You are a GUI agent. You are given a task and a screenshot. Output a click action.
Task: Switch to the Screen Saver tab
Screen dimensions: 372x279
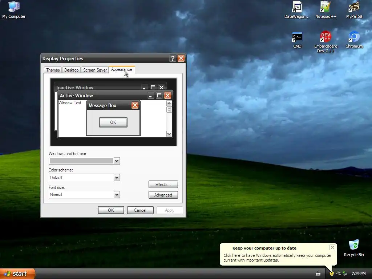pyautogui.click(x=95, y=70)
